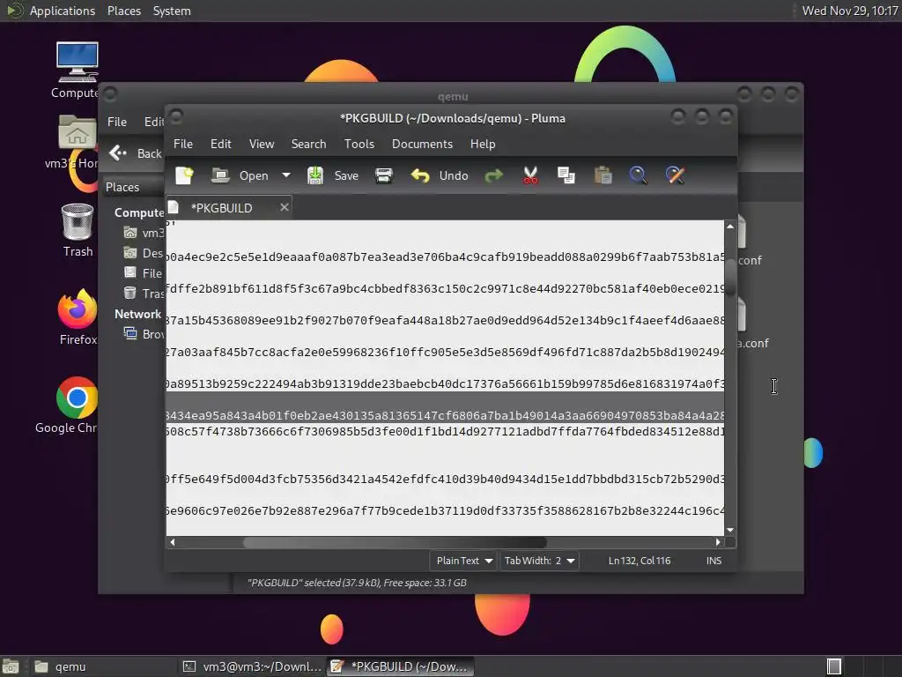The width and height of the screenshot is (902, 677).
Task: Click the vertical scrollbar thumb
Action: click(730, 278)
